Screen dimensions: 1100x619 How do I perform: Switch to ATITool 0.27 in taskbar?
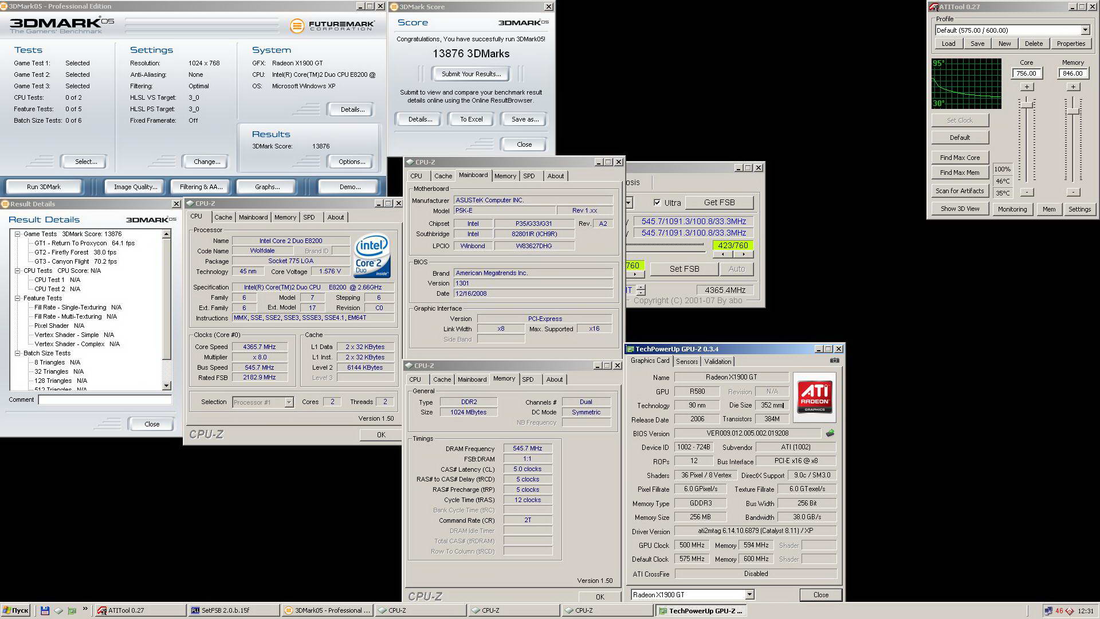[x=140, y=610]
